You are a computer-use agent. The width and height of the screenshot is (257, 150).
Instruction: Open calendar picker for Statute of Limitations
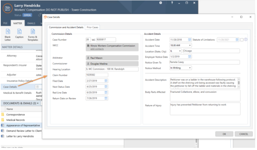pos(237,40)
